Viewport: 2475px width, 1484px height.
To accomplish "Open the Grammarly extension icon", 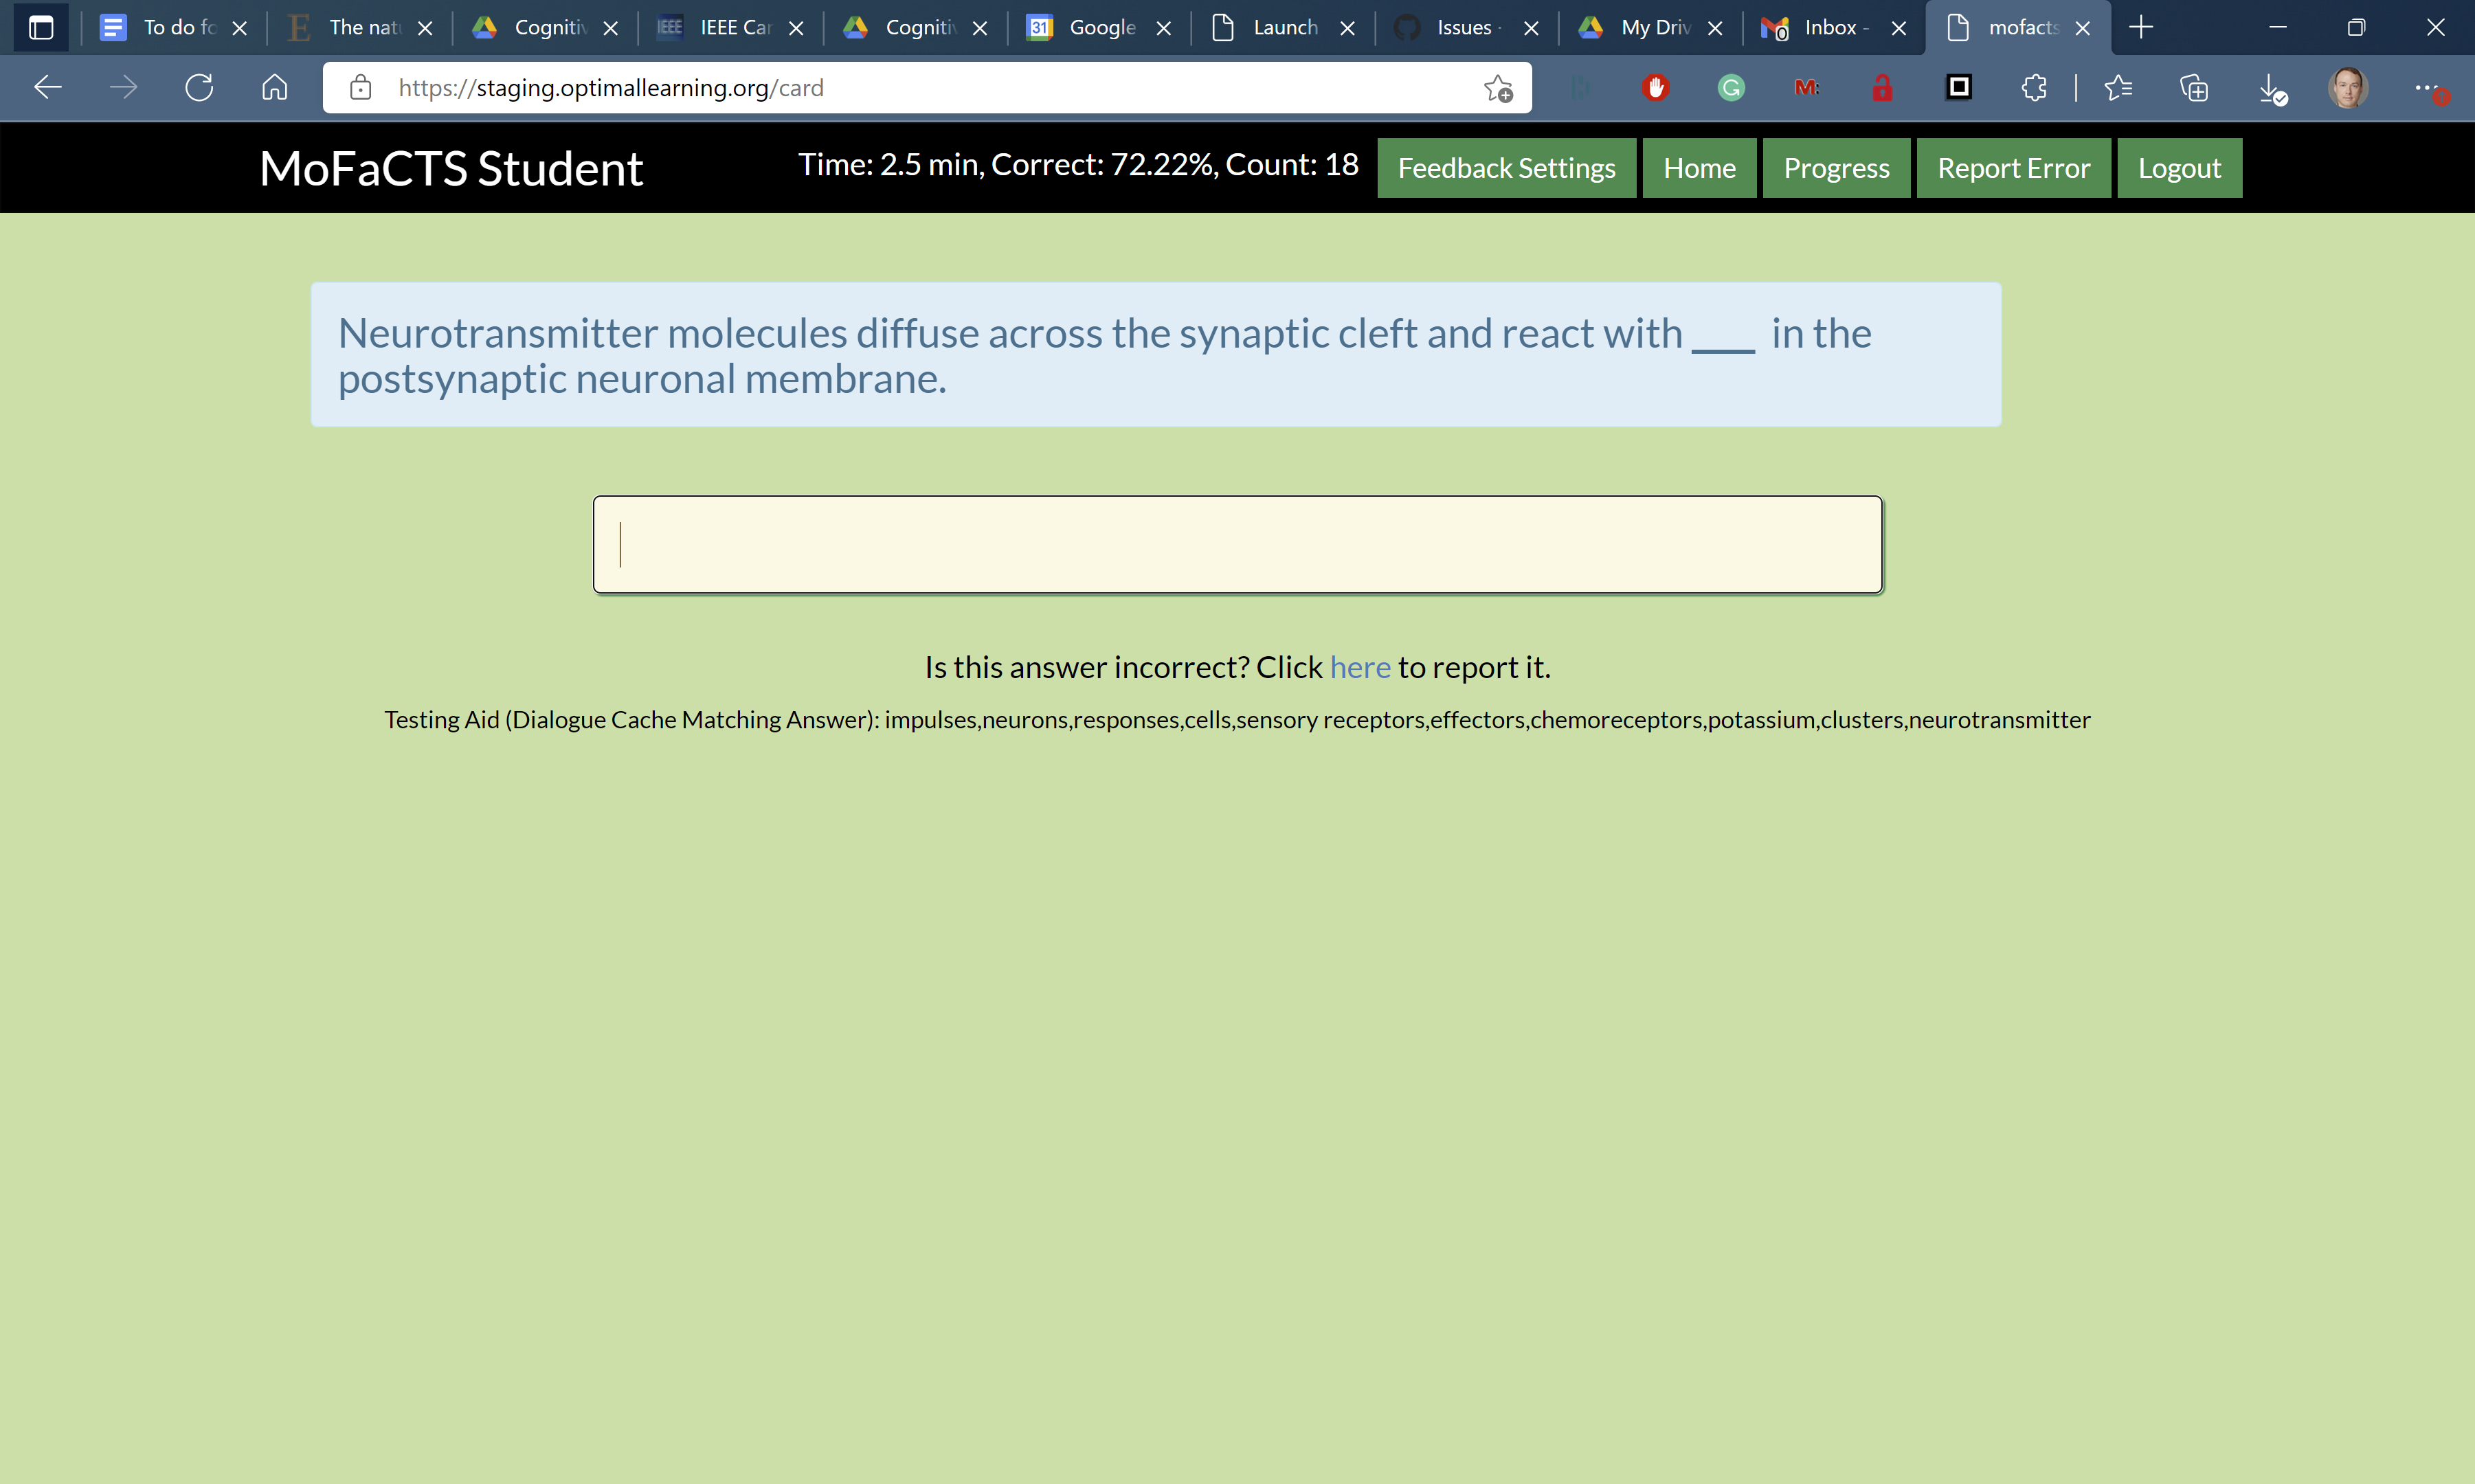I will 1731,88.
